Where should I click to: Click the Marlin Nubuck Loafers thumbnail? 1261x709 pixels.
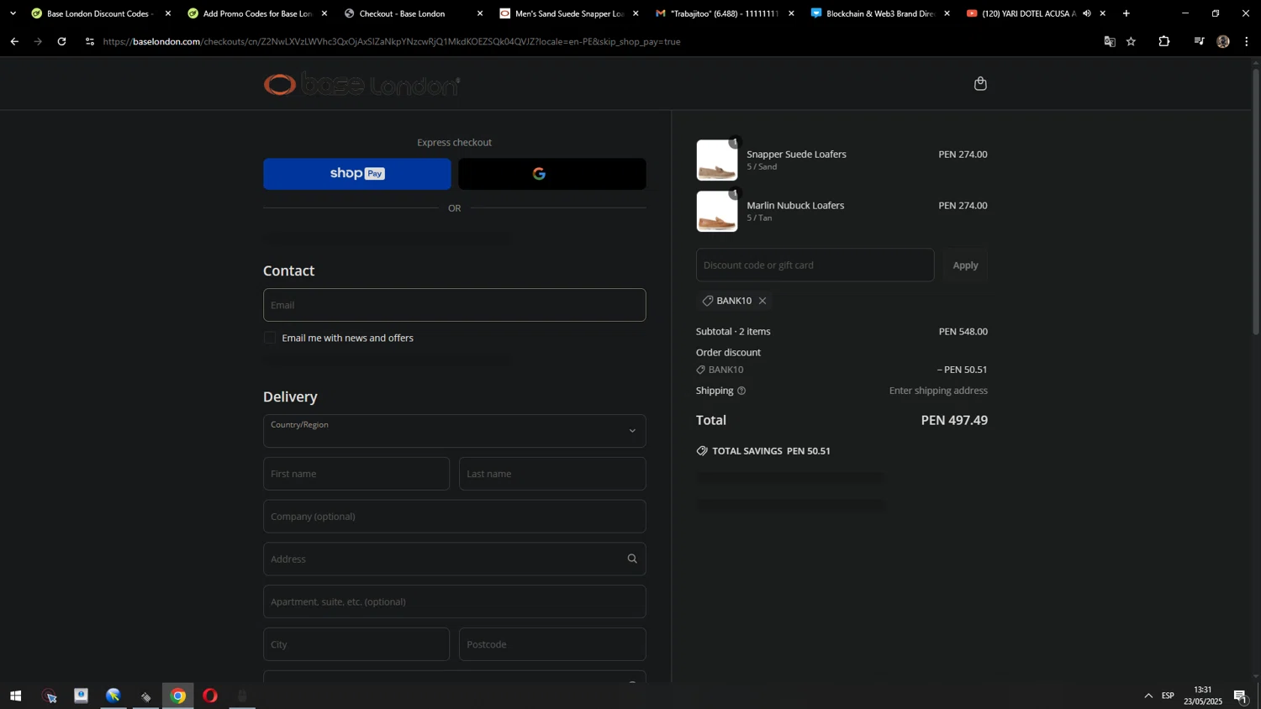pos(717,211)
